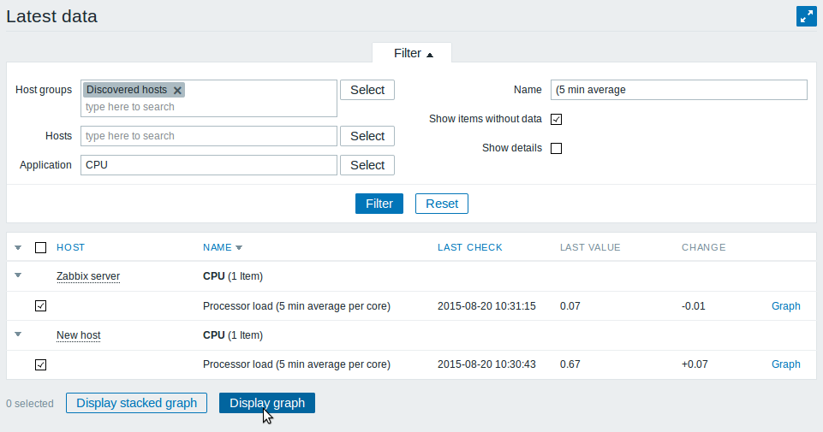Open Graph for New host item

pos(785,364)
